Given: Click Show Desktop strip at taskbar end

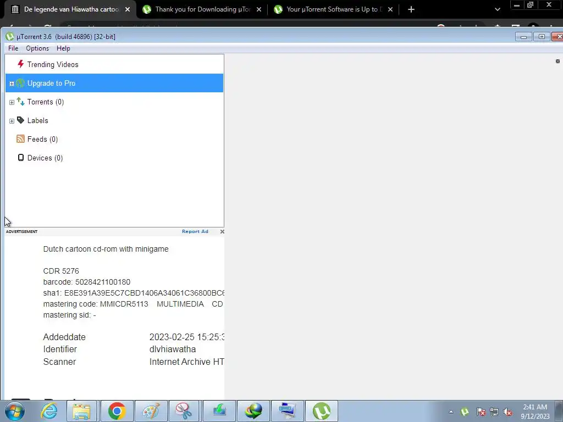Looking at the screenshot, I should click(x=560, y=411).
